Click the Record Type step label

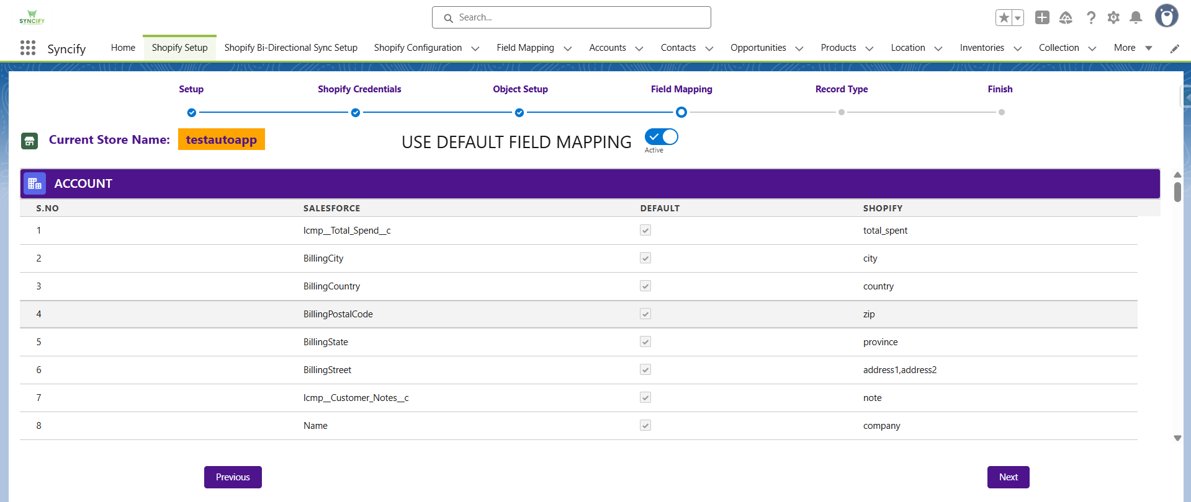coord(842,89)
